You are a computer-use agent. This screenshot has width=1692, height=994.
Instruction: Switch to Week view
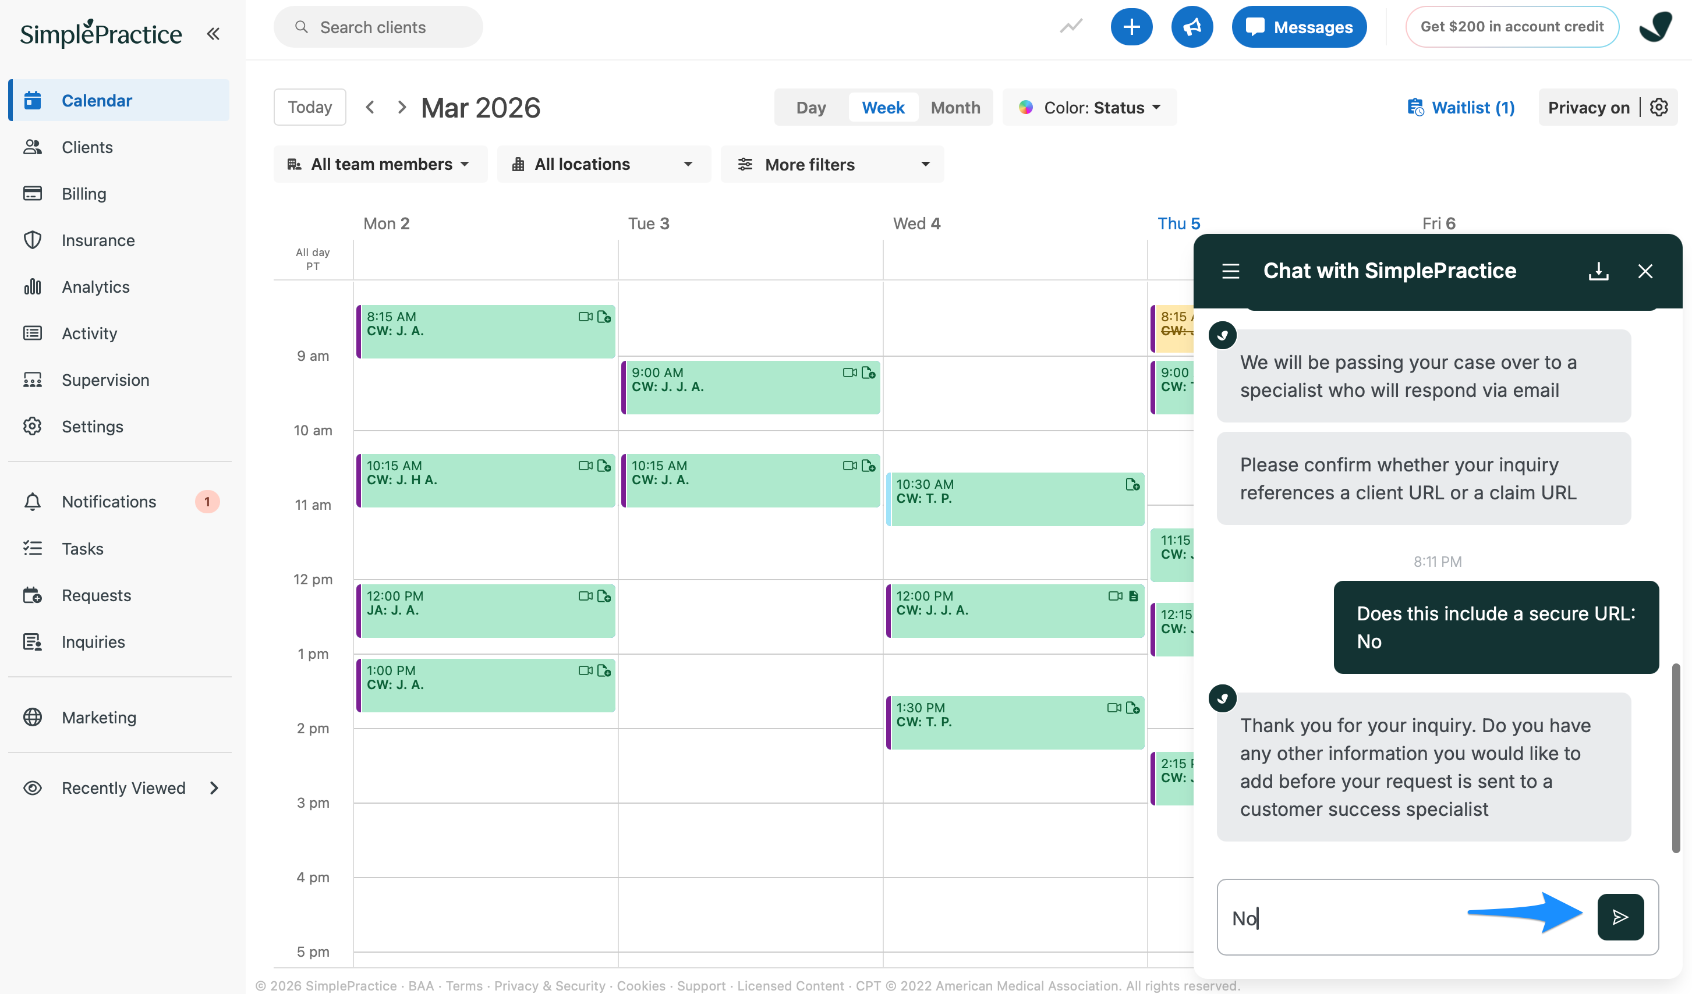tap(883, 108)
